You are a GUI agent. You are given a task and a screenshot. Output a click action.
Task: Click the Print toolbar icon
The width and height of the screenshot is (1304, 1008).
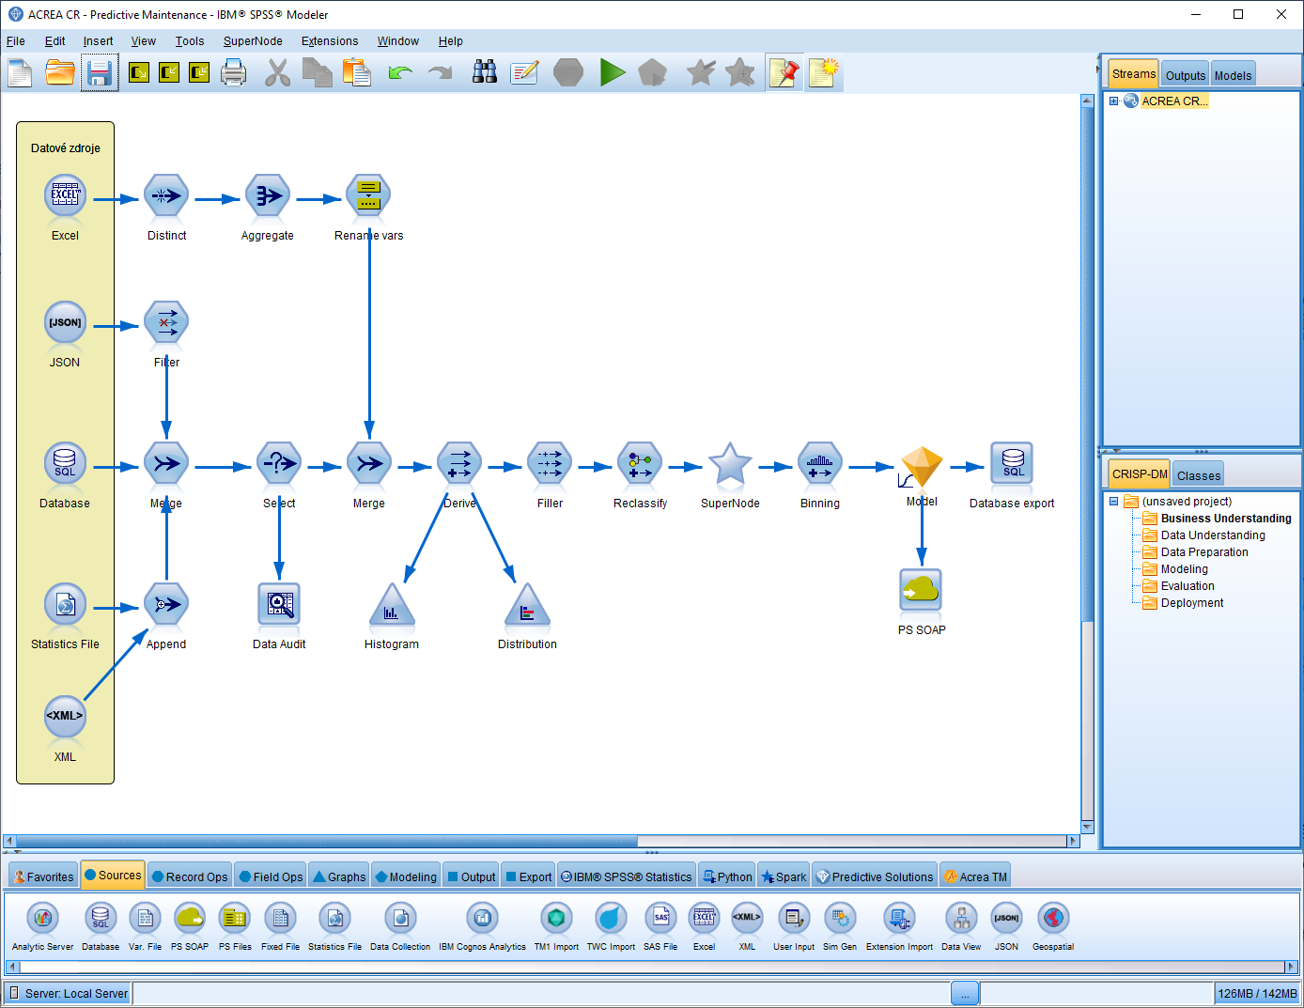233,72
